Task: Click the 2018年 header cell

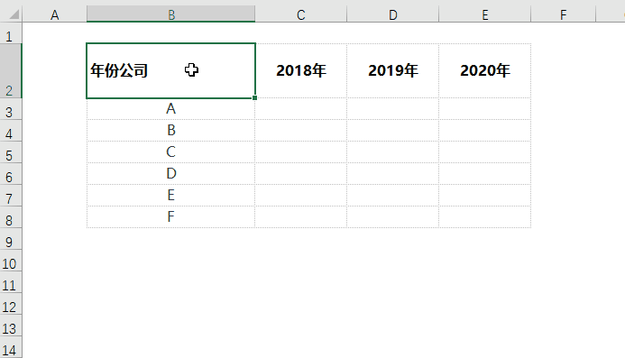Action: click(x=301, y=71)
